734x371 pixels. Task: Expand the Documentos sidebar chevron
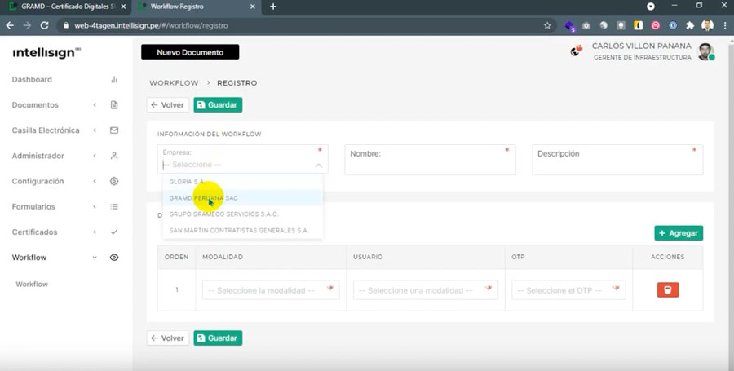pos(95,105)
